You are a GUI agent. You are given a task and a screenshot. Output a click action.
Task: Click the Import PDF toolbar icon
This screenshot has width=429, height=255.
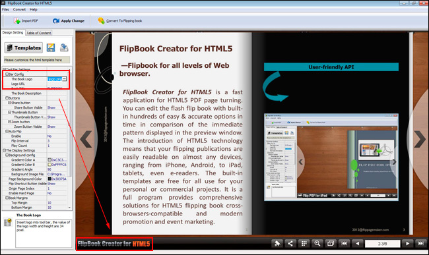point(17,20)
